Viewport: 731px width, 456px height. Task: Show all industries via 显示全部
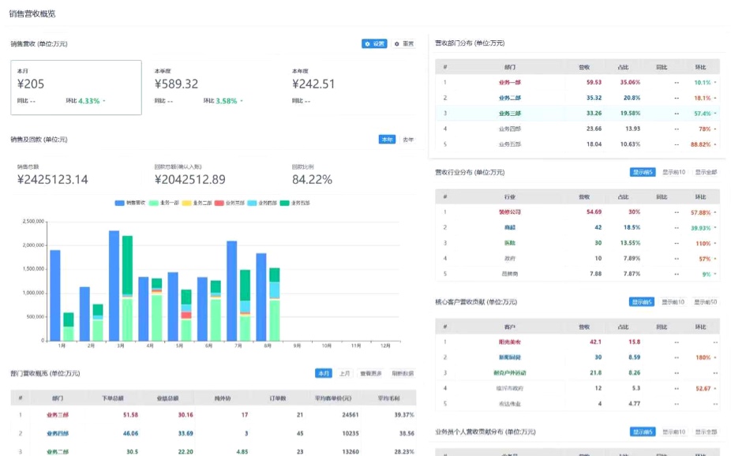click(706, 172)
